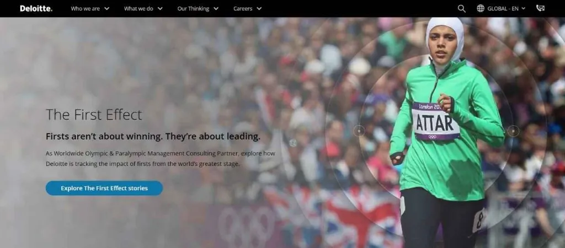This screenshot has width=565, height=248.
Task: Click Explore The First Effect stories button
Action: pyautogui.click(x=104, y=188)
